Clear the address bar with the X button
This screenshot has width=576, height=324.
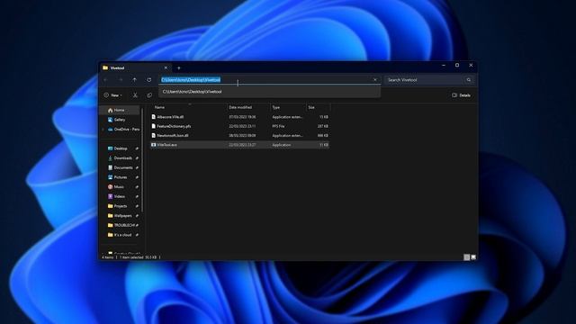pos(375,80)
